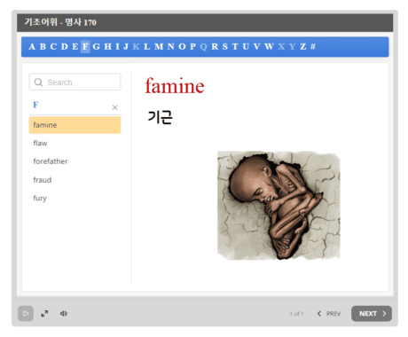Jump to letter J in alphabet bar

[126, 47]
